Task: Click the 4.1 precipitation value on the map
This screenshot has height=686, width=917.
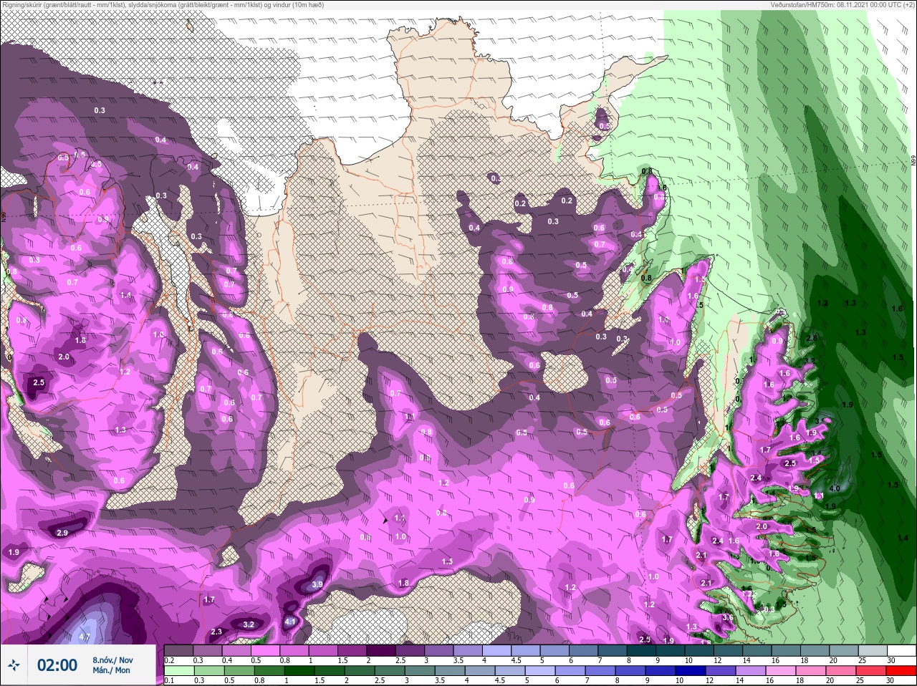Action: (x=290, y=622)
